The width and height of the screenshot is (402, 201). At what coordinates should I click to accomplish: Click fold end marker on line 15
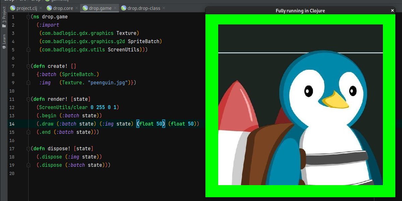coord(29,132)
